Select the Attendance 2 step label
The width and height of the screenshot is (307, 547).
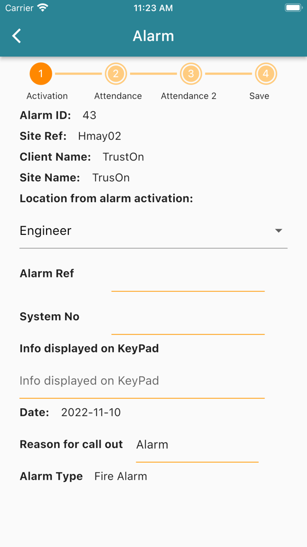coord(189,96)
